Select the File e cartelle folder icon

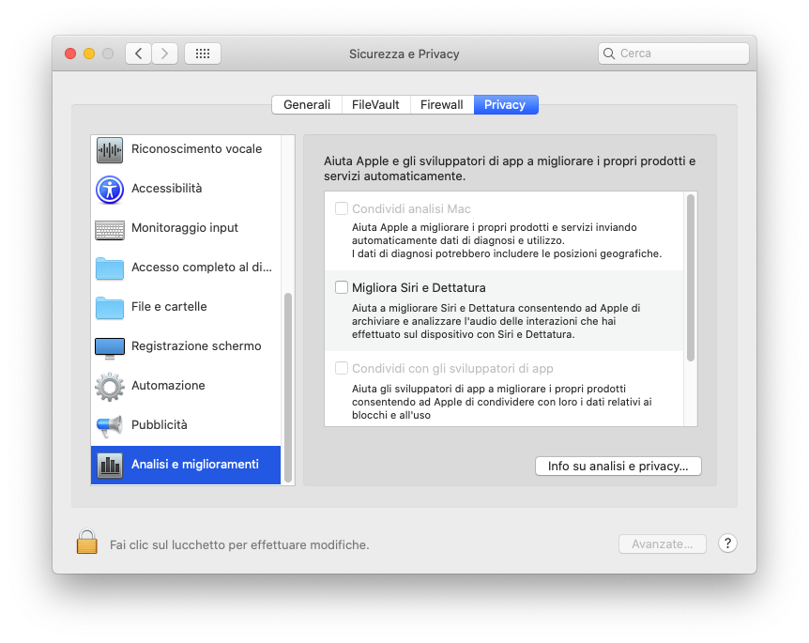[x=110, y=308]
